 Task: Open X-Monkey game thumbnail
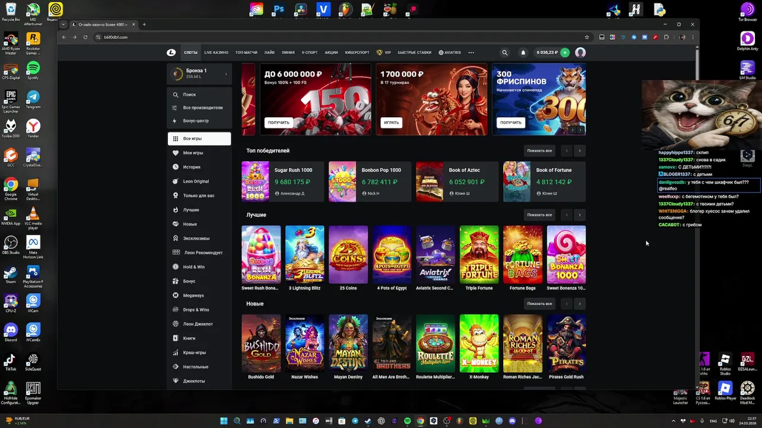pos(479,343)
